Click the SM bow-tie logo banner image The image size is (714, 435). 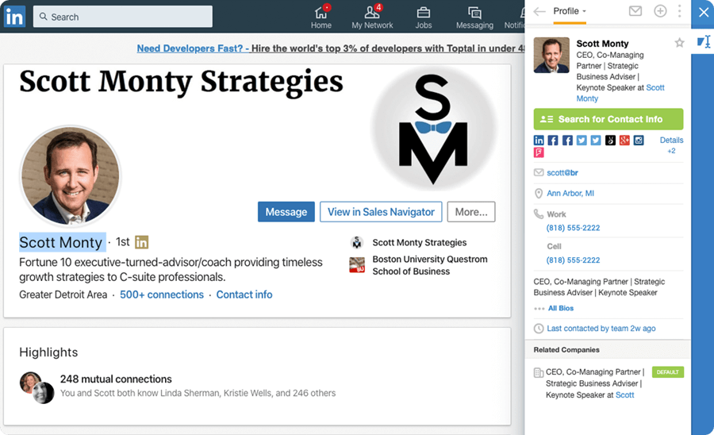(433, 129)
